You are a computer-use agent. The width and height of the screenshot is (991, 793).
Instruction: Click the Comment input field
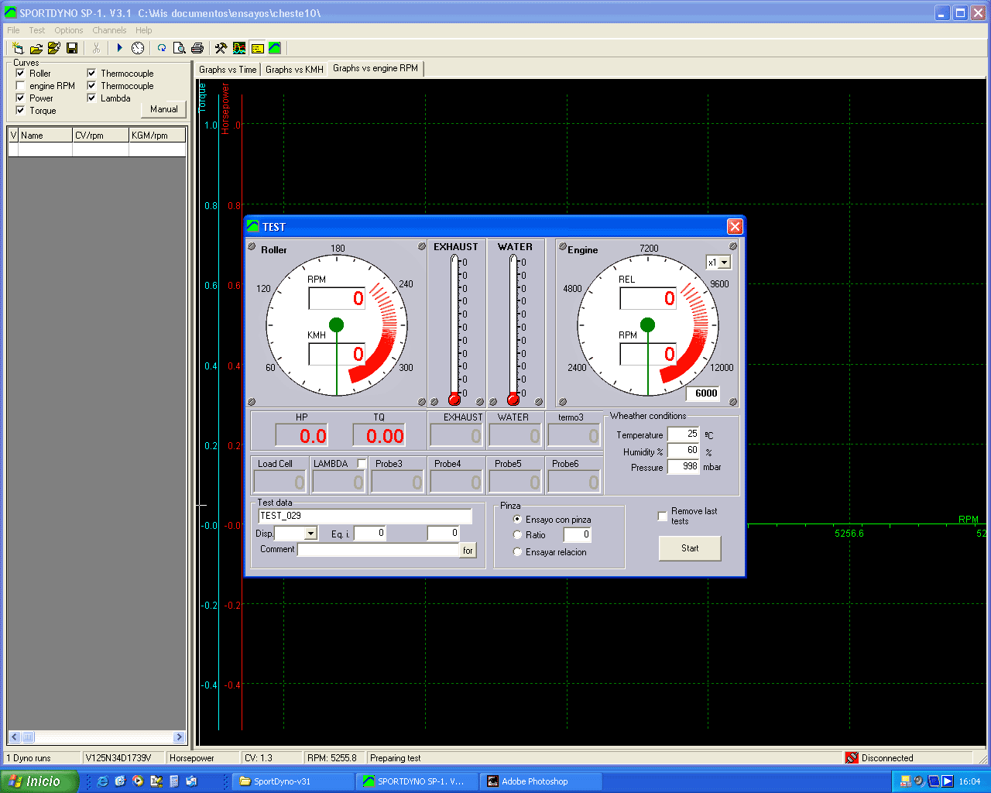379,550
